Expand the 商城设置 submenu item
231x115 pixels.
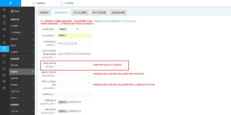tap(21, 65)
